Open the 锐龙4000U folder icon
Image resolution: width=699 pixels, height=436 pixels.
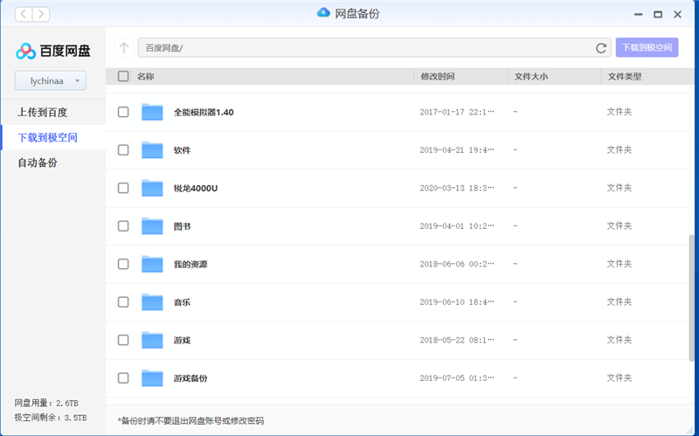(x=152, y=188)
